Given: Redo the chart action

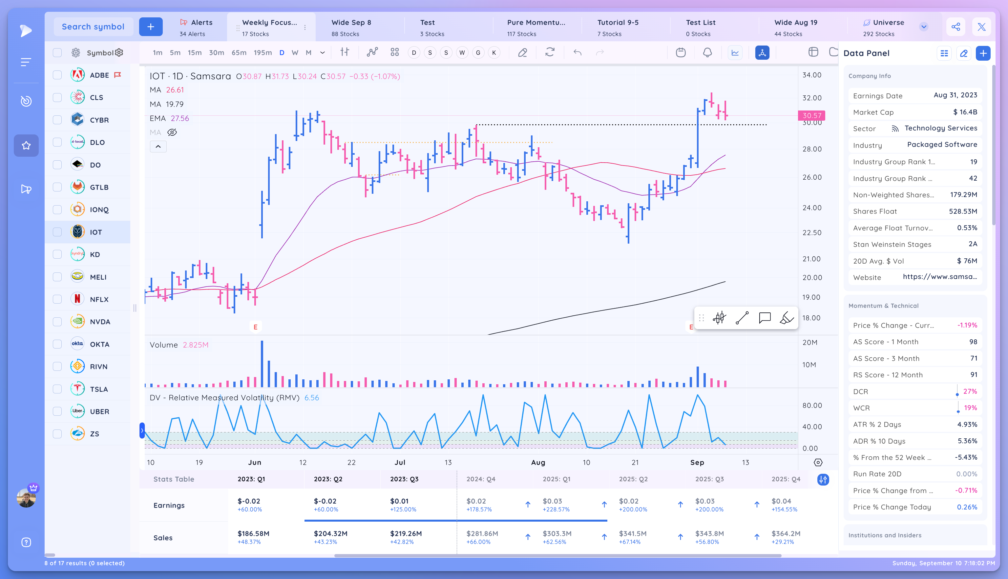Looking at the screenshot, I should 600,52.
